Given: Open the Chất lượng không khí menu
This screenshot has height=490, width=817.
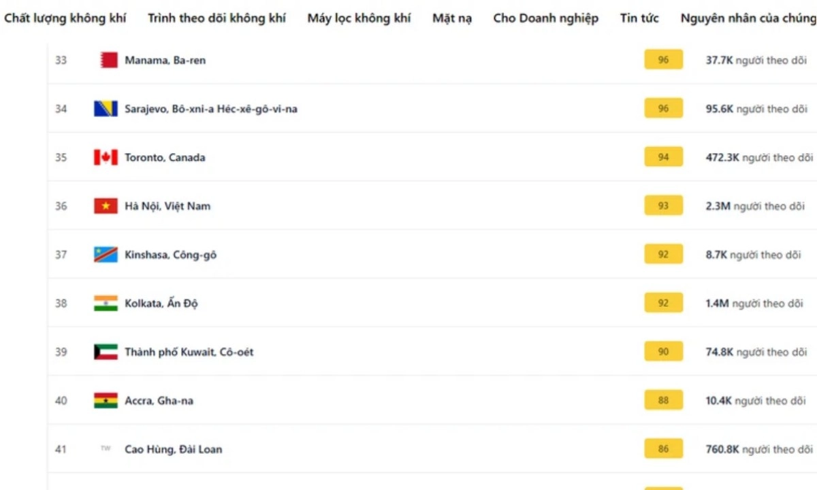Looking at the screenshot, I should click(65, 18).
